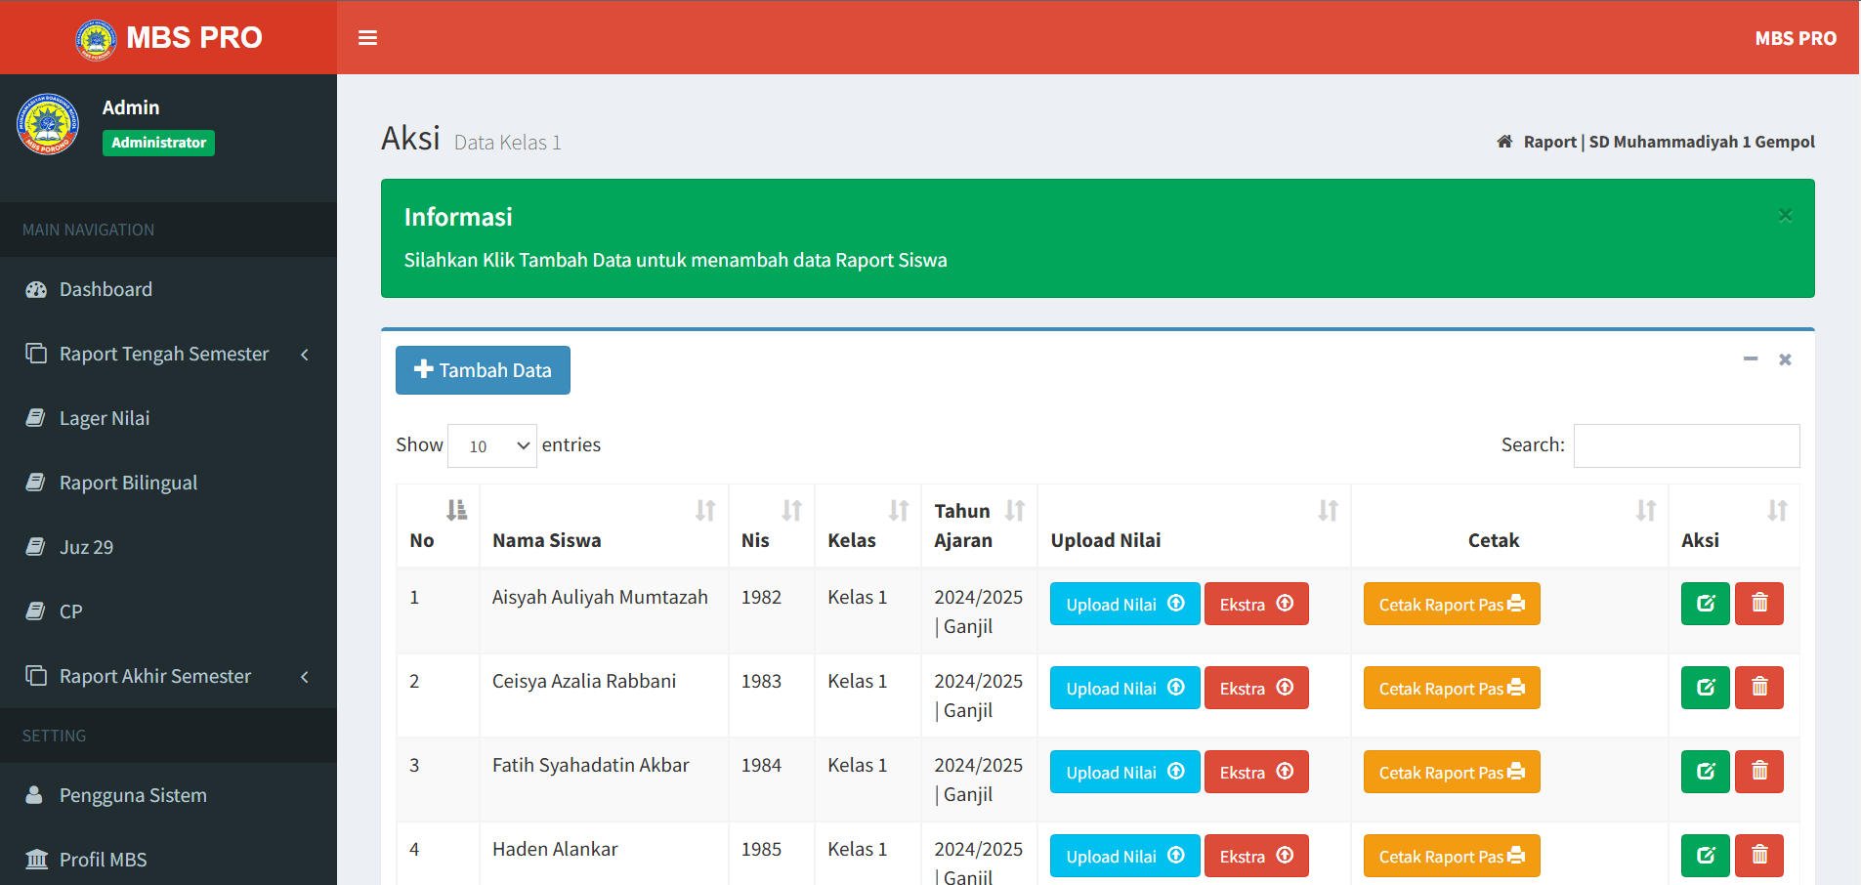Image resolution: width=1861 pixels, height=885 pixels.
Task: Open the Juz 29 sidebar item
Action: pos(86,547)
